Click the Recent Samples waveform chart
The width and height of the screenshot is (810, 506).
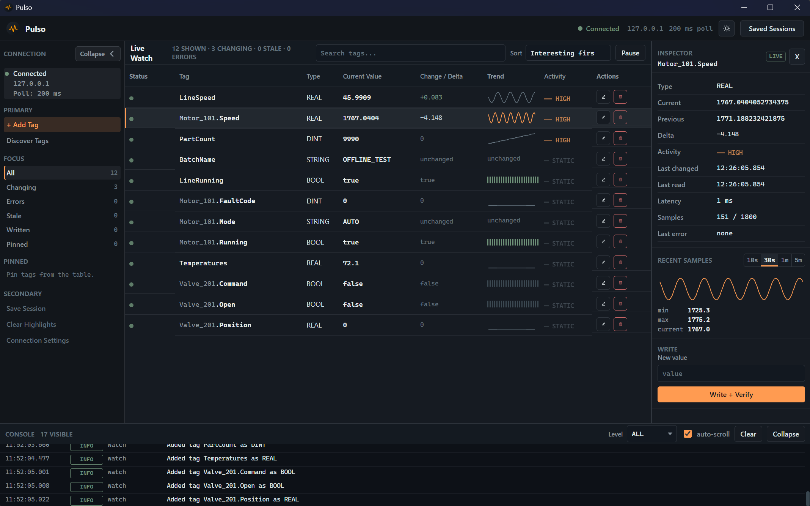(x=731, y=289)
